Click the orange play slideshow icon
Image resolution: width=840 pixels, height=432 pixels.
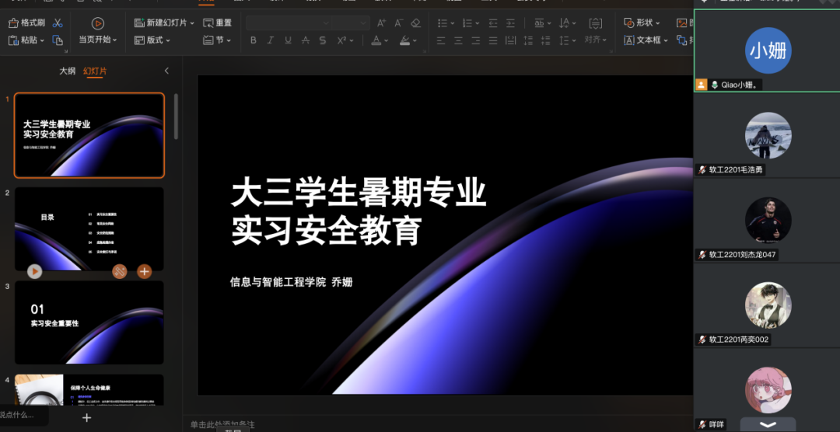(x=97, y=23)
